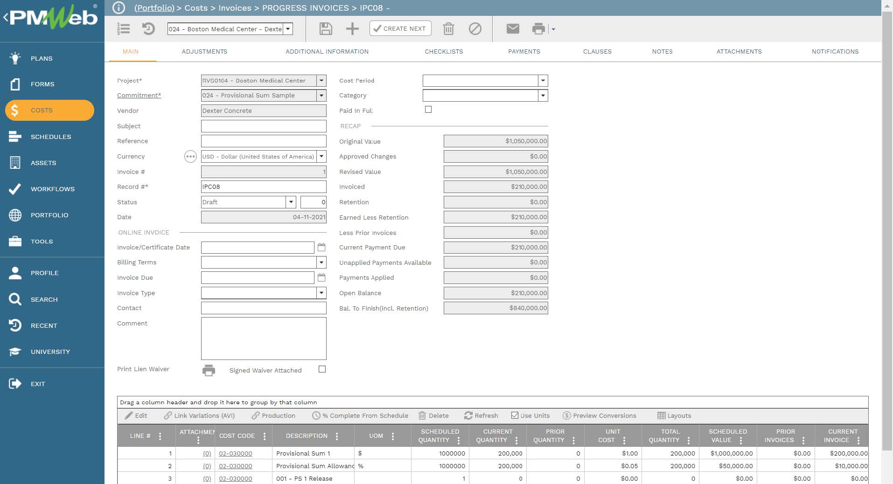
Task: Toggle the Paid In Full checkbox
Action: [x=428, y=110]
